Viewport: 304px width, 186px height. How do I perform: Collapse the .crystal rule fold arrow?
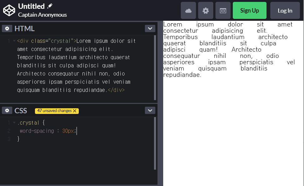point(14,123)
